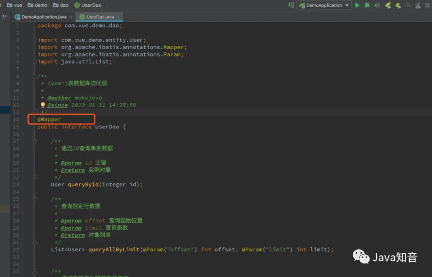This screenshot has width=432, height=277.
Task: Collapse the imports fold on line 3
Action: click(35, 40)
